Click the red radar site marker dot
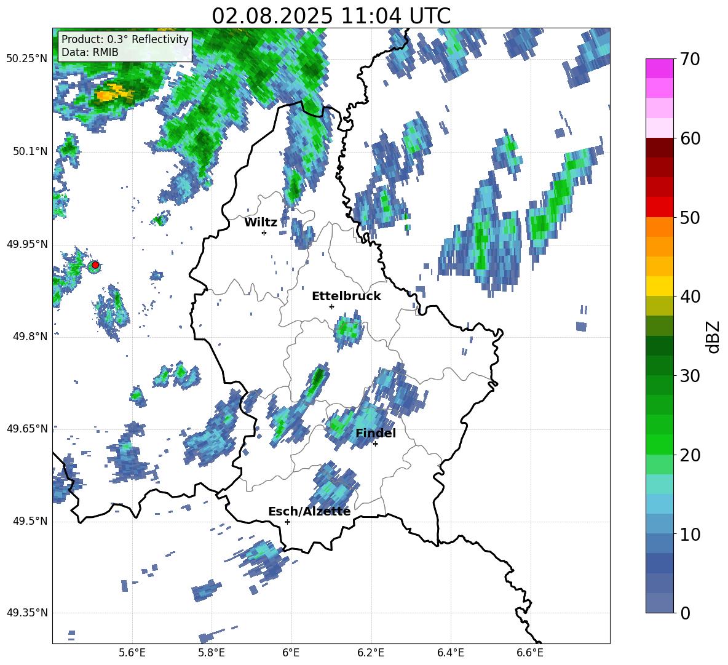This screenshot has width=728, height=665. 95,265
